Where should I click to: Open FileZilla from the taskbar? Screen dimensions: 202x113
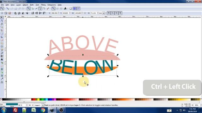pyautogui.click(x=15, y=110)
